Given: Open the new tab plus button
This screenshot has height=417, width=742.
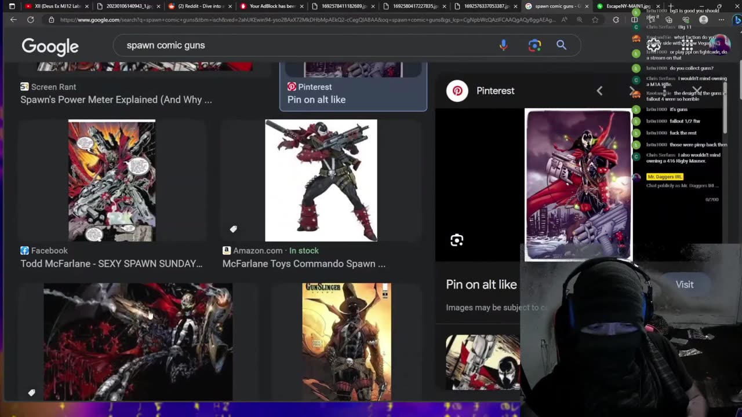Looking at the screenshot, I should pos(671,6).
